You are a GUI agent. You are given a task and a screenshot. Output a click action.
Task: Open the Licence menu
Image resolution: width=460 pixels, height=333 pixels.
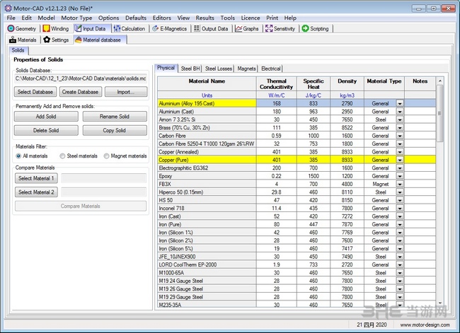tap(251, 18)
